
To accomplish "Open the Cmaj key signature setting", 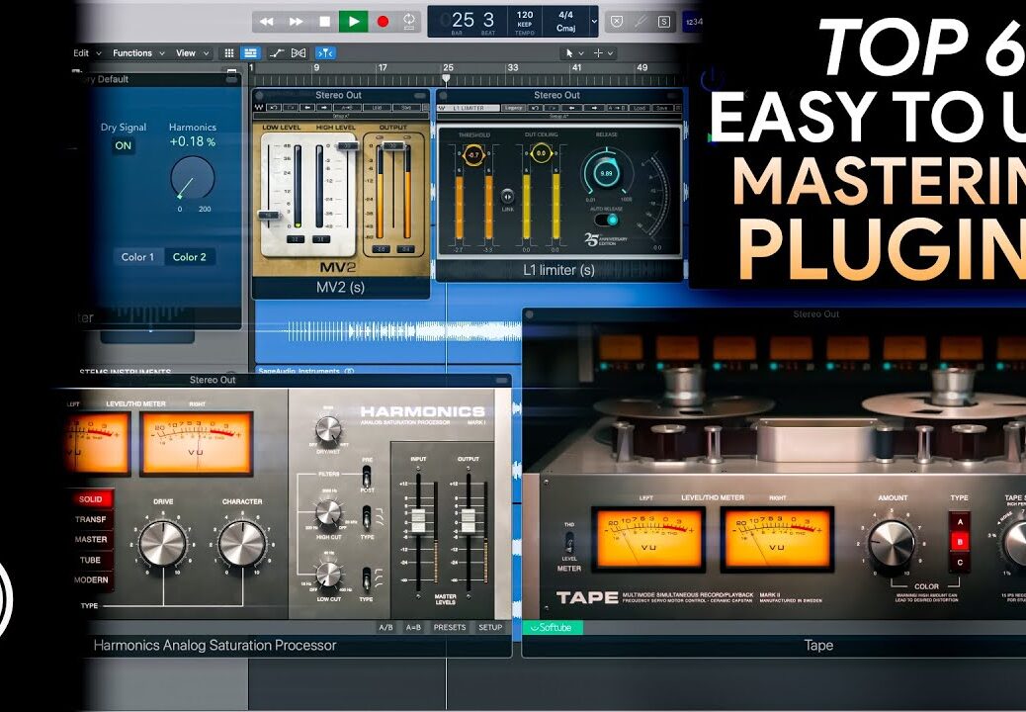I will (x=565, y=28).
